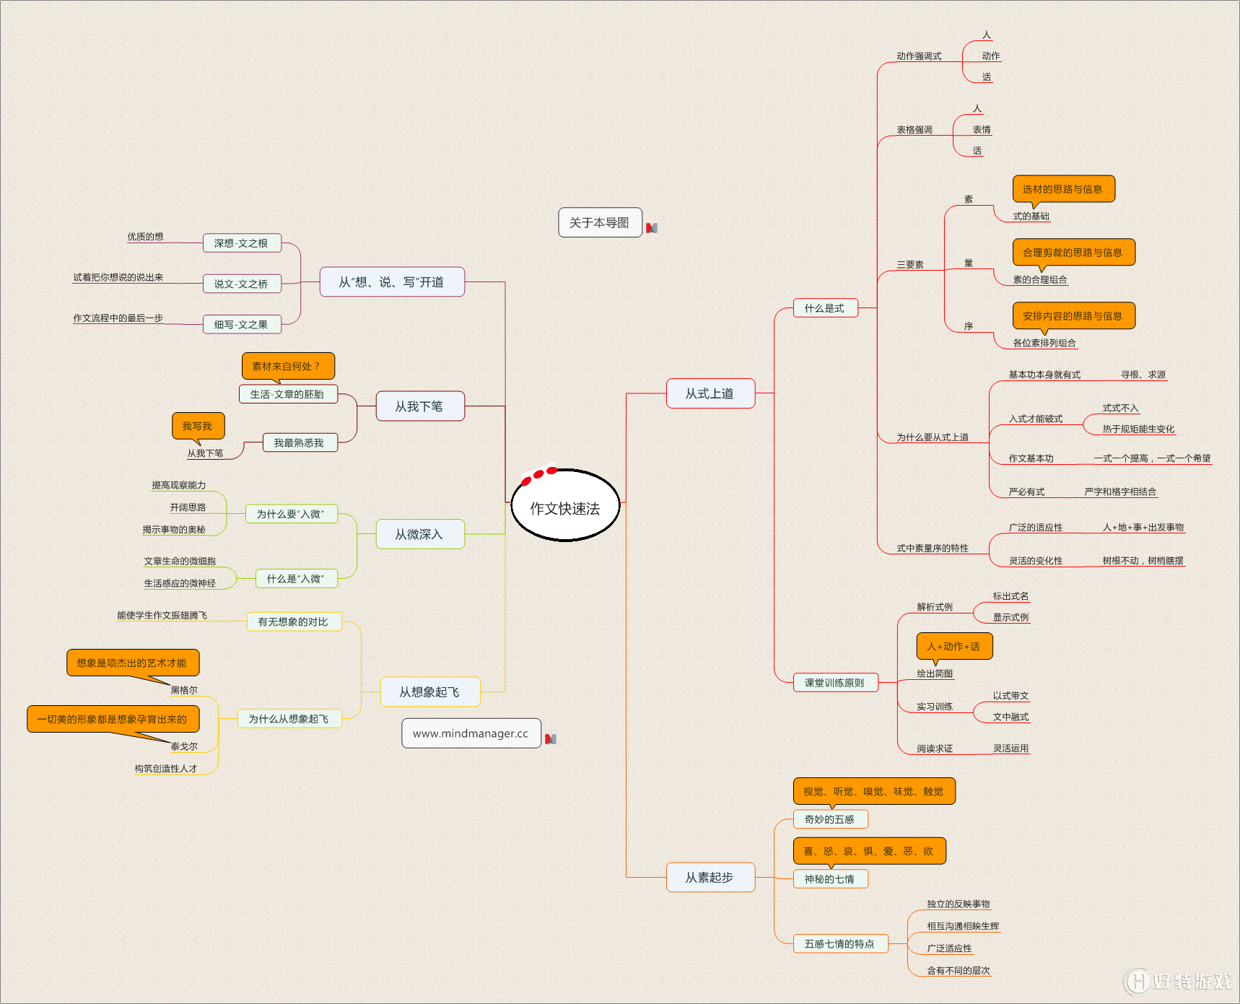Click the text 试着把你想说的说出来

click(118, 278)
